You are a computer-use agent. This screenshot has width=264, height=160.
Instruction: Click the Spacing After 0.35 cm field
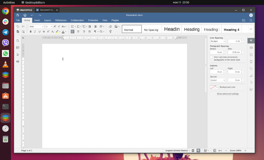235,52
